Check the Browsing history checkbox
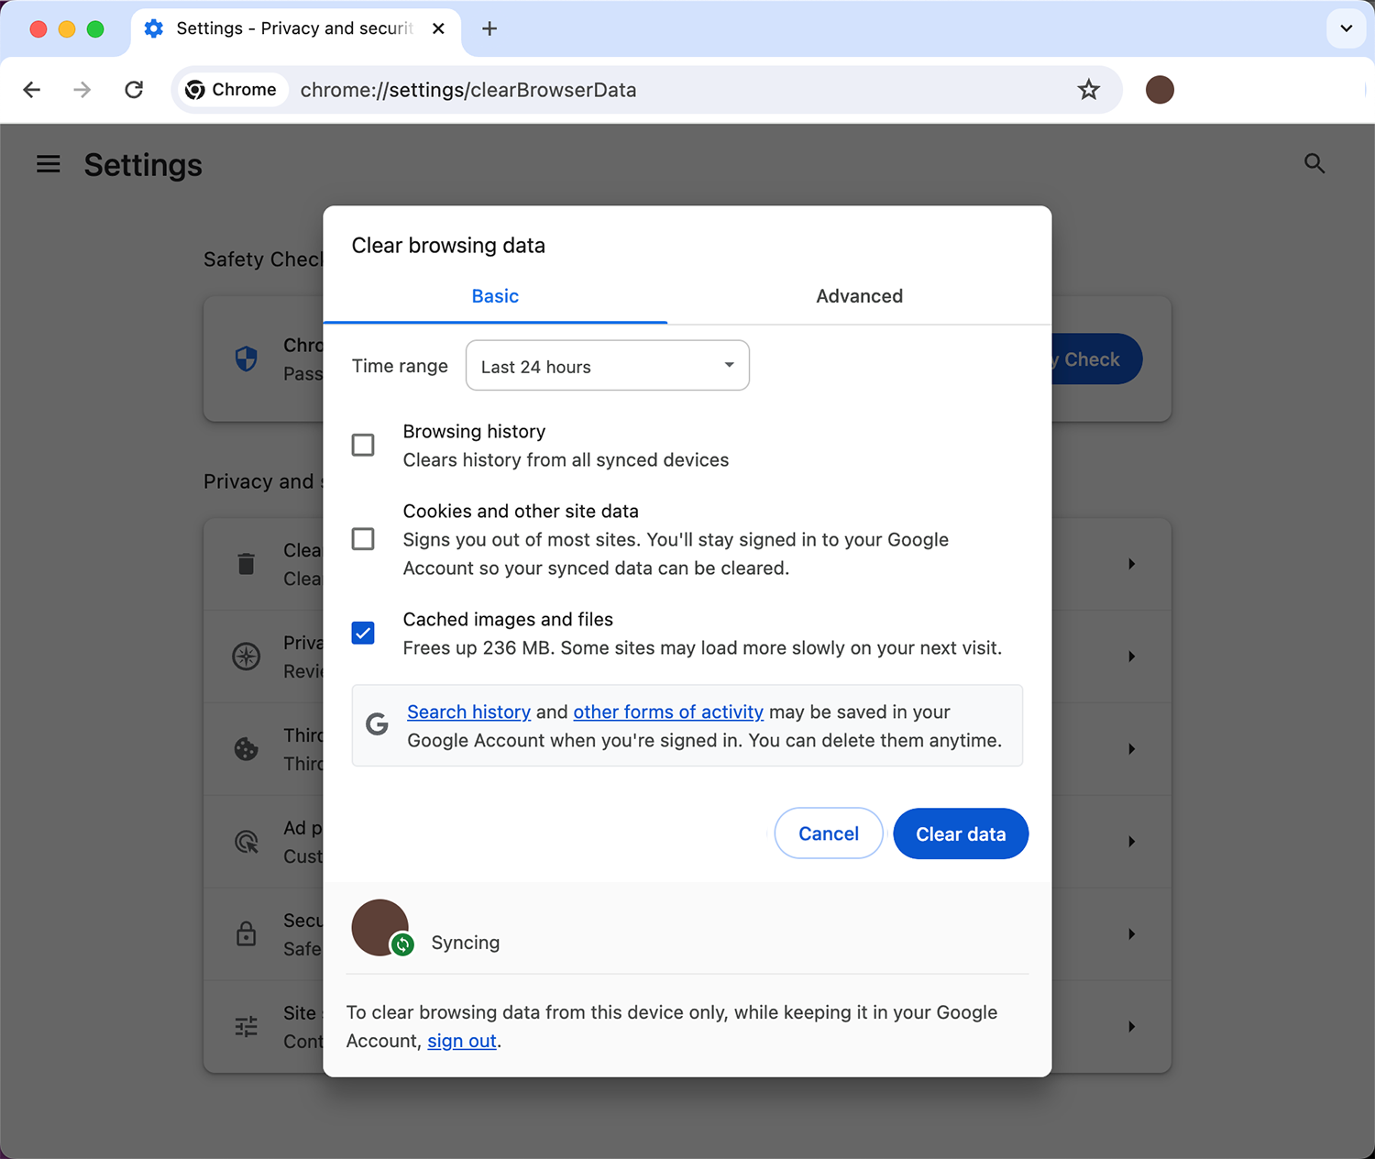Screen dimensions: 1375x1159 363,445
